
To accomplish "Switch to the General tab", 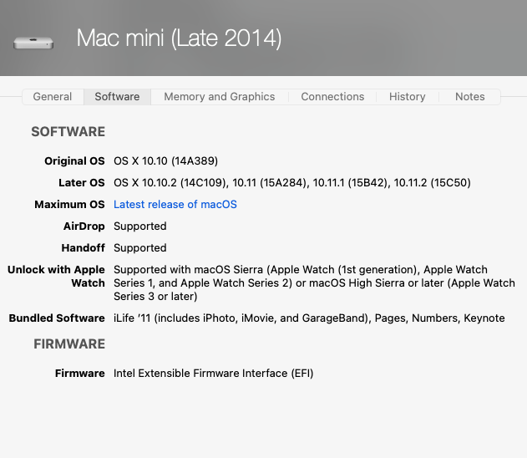I will click(x=53, y=97).
